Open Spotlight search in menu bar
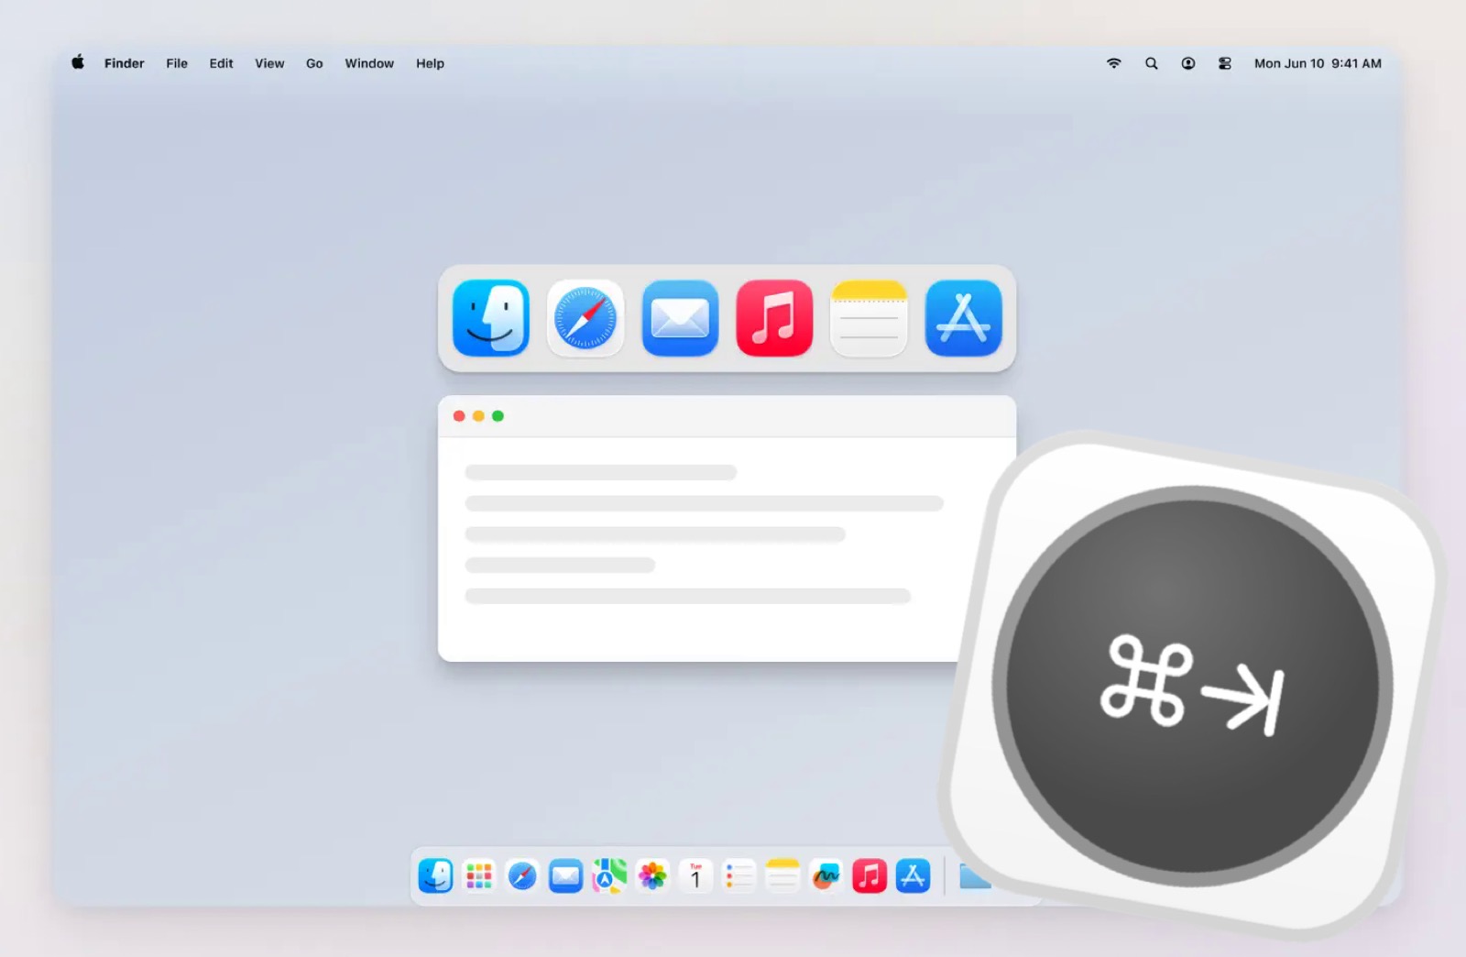Screen dimensions: 1466x957 [1152, 63]
